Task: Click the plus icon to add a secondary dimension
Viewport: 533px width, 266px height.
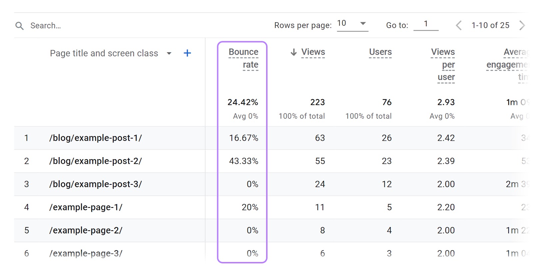Action: (x=187, y=53)
